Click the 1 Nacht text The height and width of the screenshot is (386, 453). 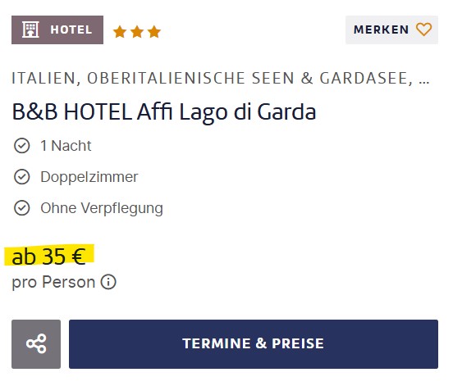pos(66,146)
